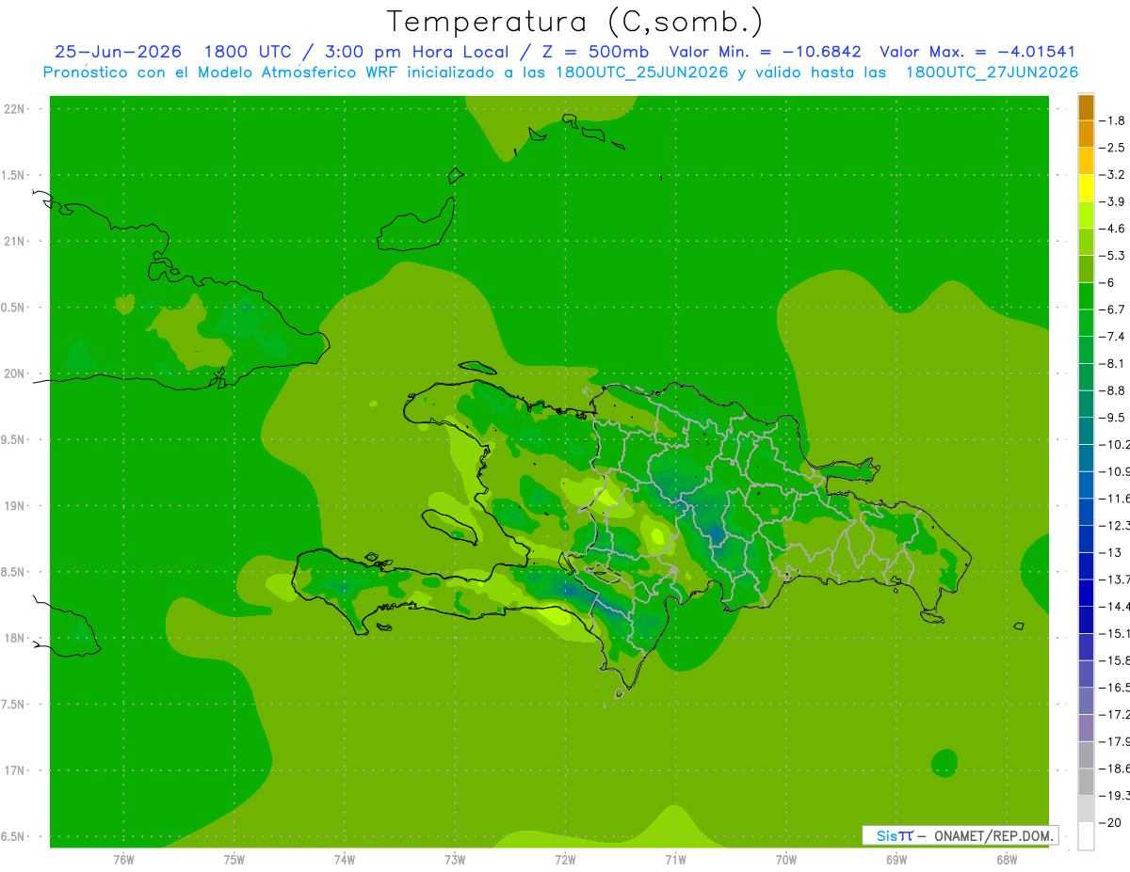Image resolution: width=1130 pixels, height=872 pixels.
Task: Click the dark orange swatch above -1.8
Action: coord(1086,107)
